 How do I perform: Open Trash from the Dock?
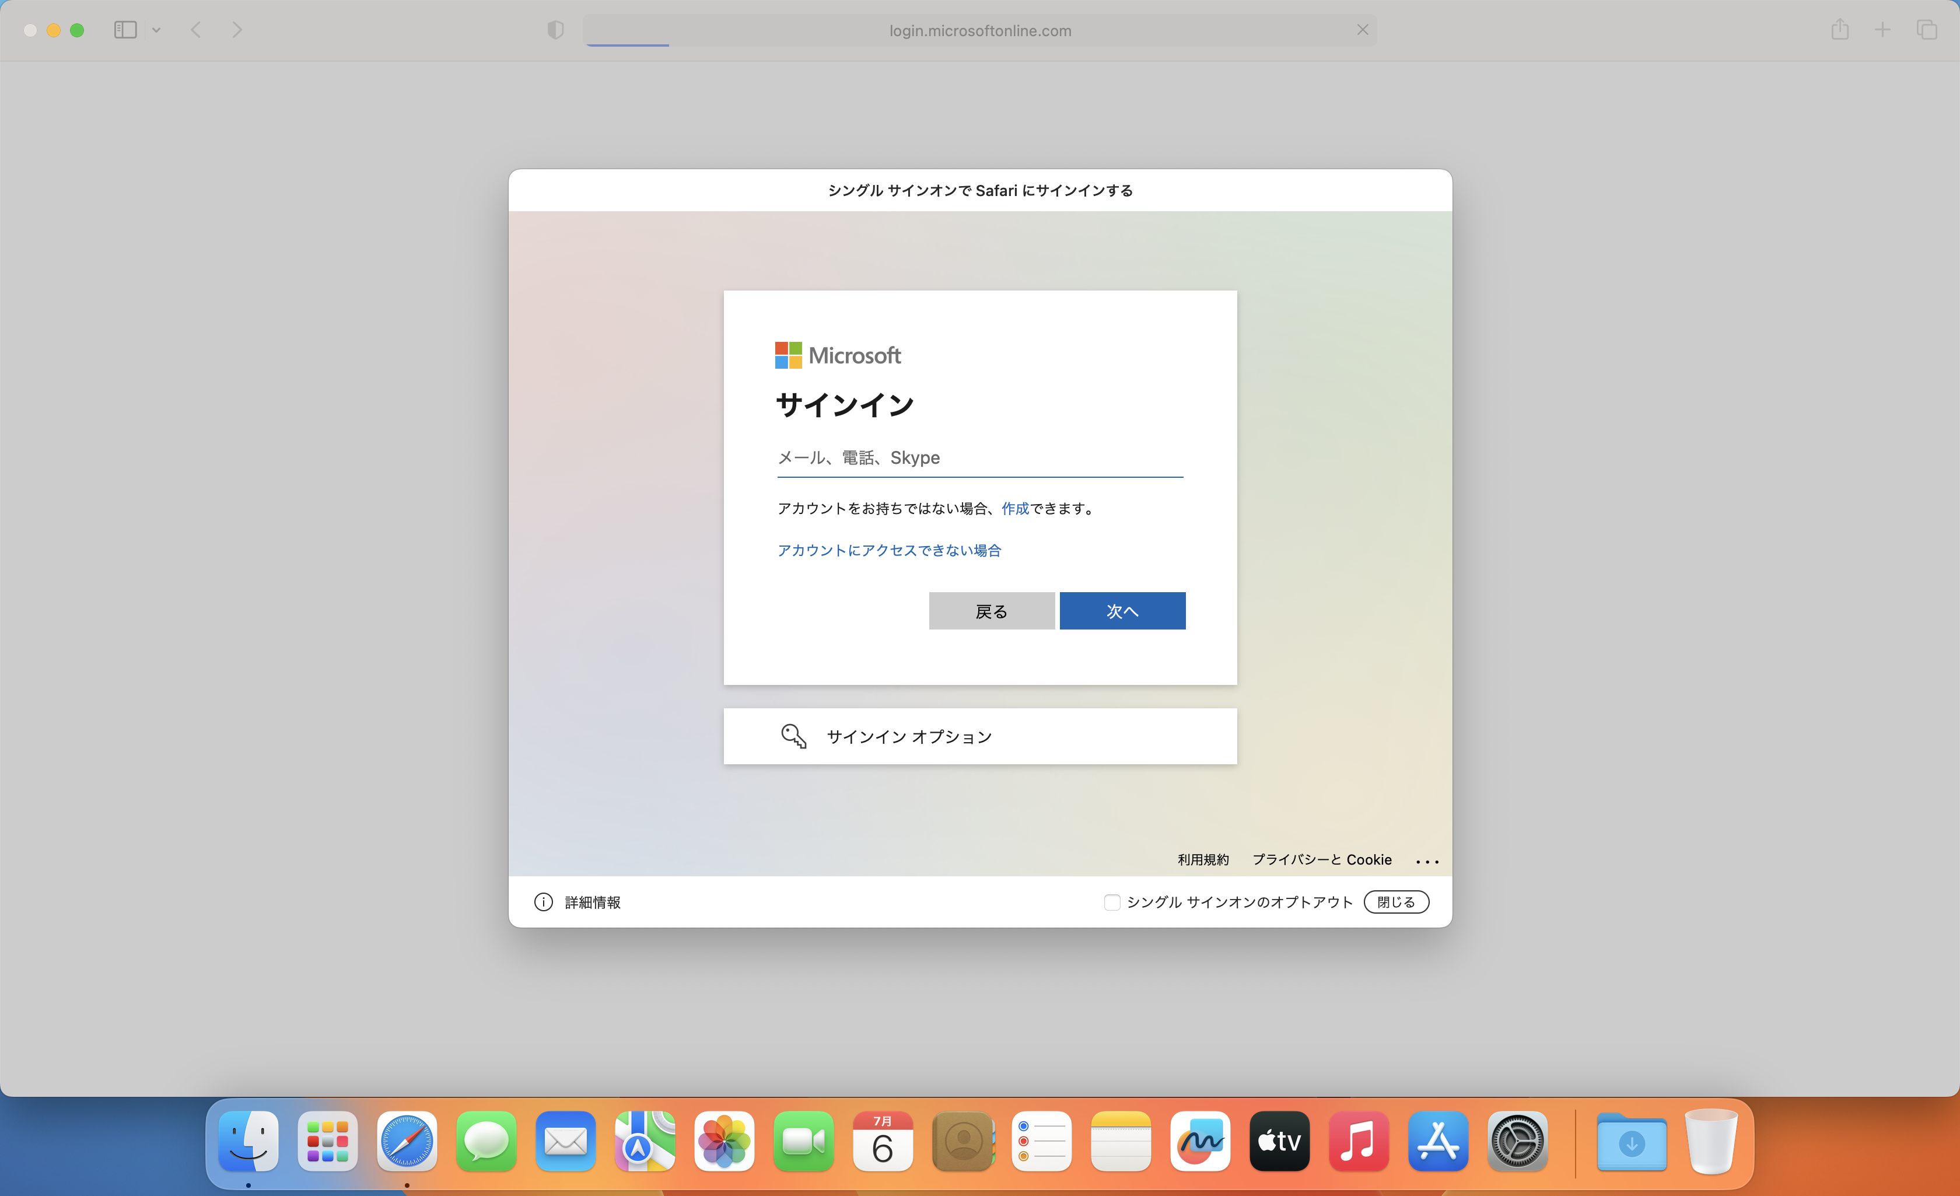[1711, 1141]
